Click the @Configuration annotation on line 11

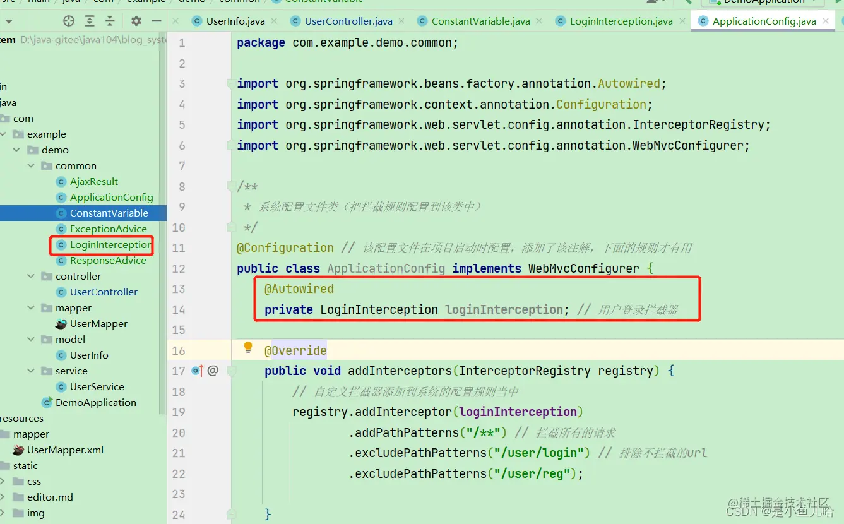click(x=285, y=247)
